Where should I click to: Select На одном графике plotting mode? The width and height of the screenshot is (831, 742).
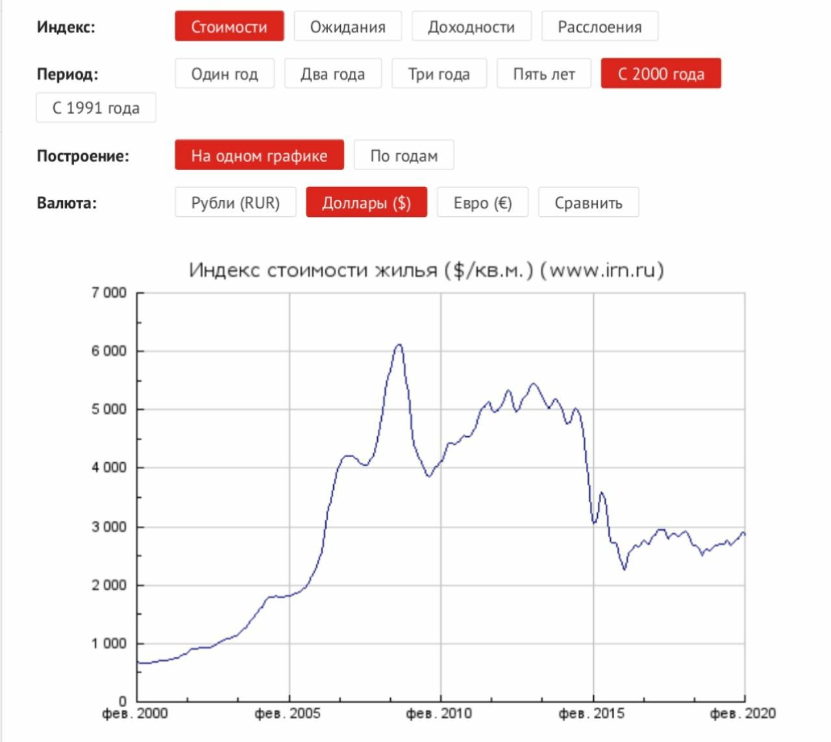tap(259, 155)
